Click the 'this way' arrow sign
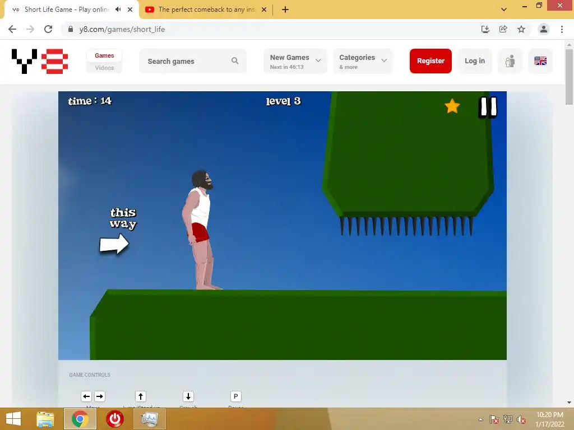This screenshot has height=430, width=574. coord(114,244)
